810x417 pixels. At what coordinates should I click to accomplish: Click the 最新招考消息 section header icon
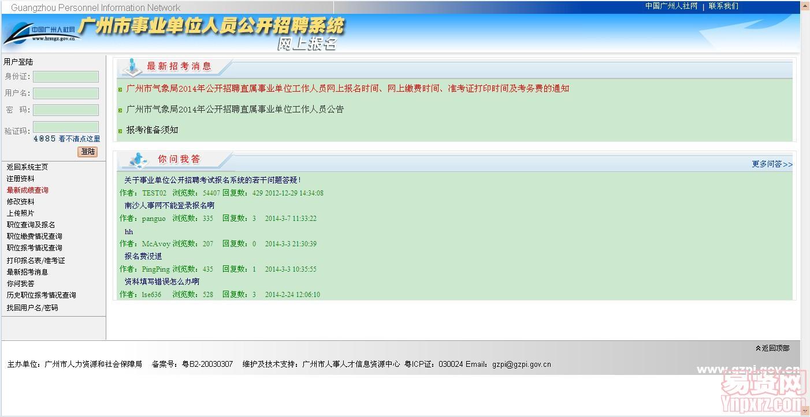click(133, 66)
